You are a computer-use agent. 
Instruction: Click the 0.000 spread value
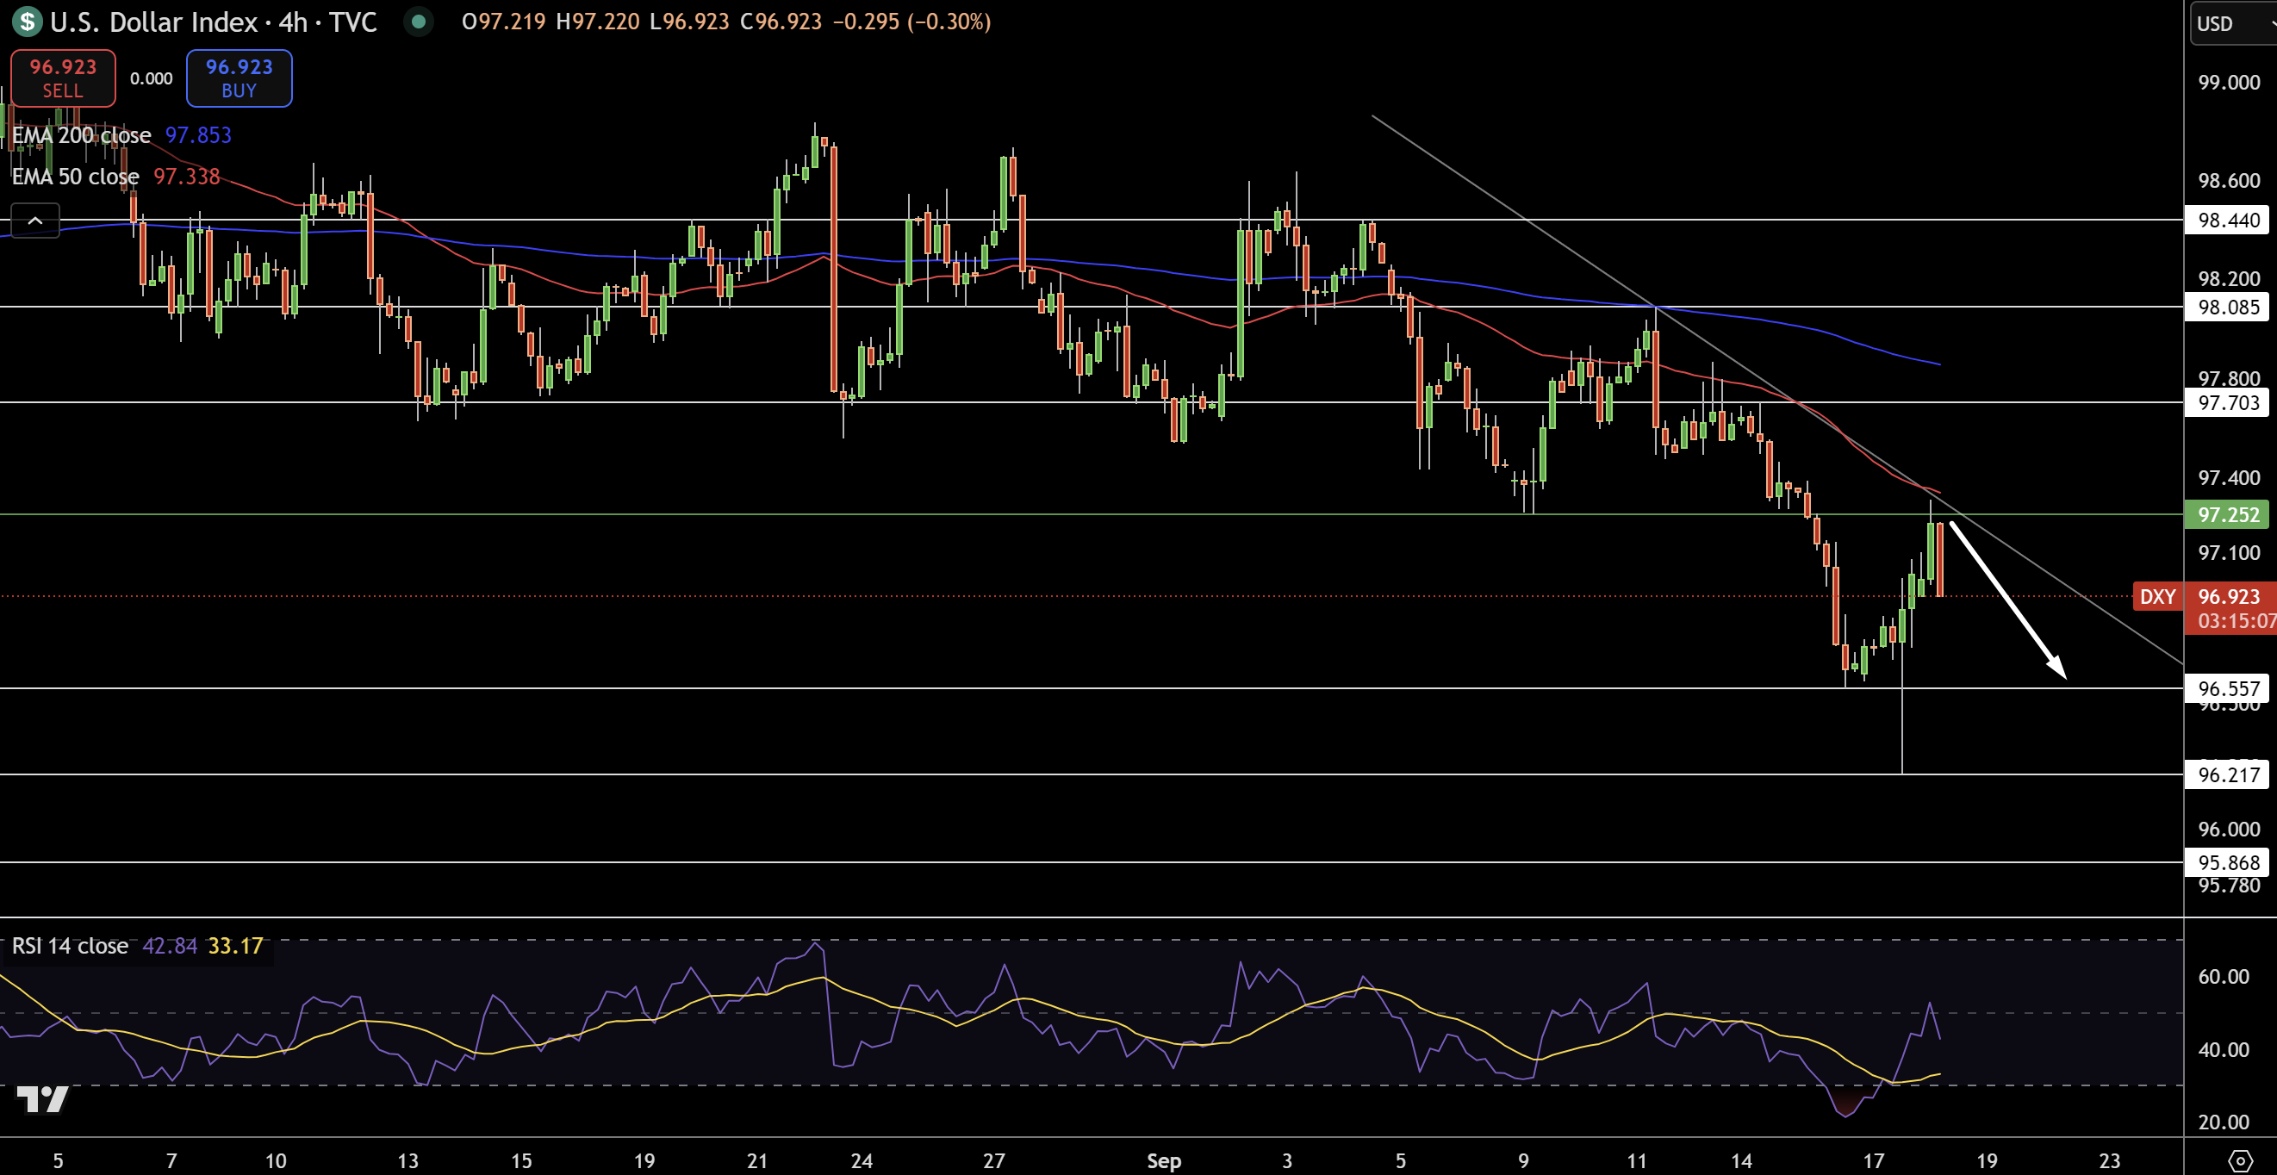pyautogui.click(x=151, y=78)
